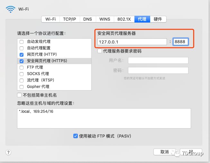
Task: Enable Gopher 代理 checkbox
Action: pyautogui.click(x=22, y=87)
